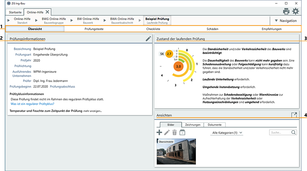Click 'Was ist ein regulärer Prüfzyklus?' link
The height and width of the screenshot is (171, 307).
click(32, 104)
